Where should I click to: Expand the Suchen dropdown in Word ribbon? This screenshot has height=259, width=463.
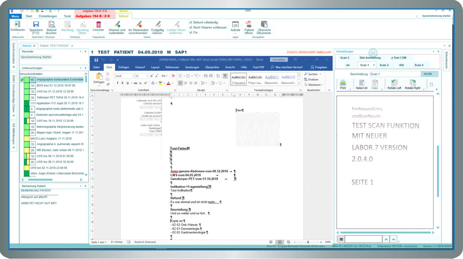pos(320,74)
